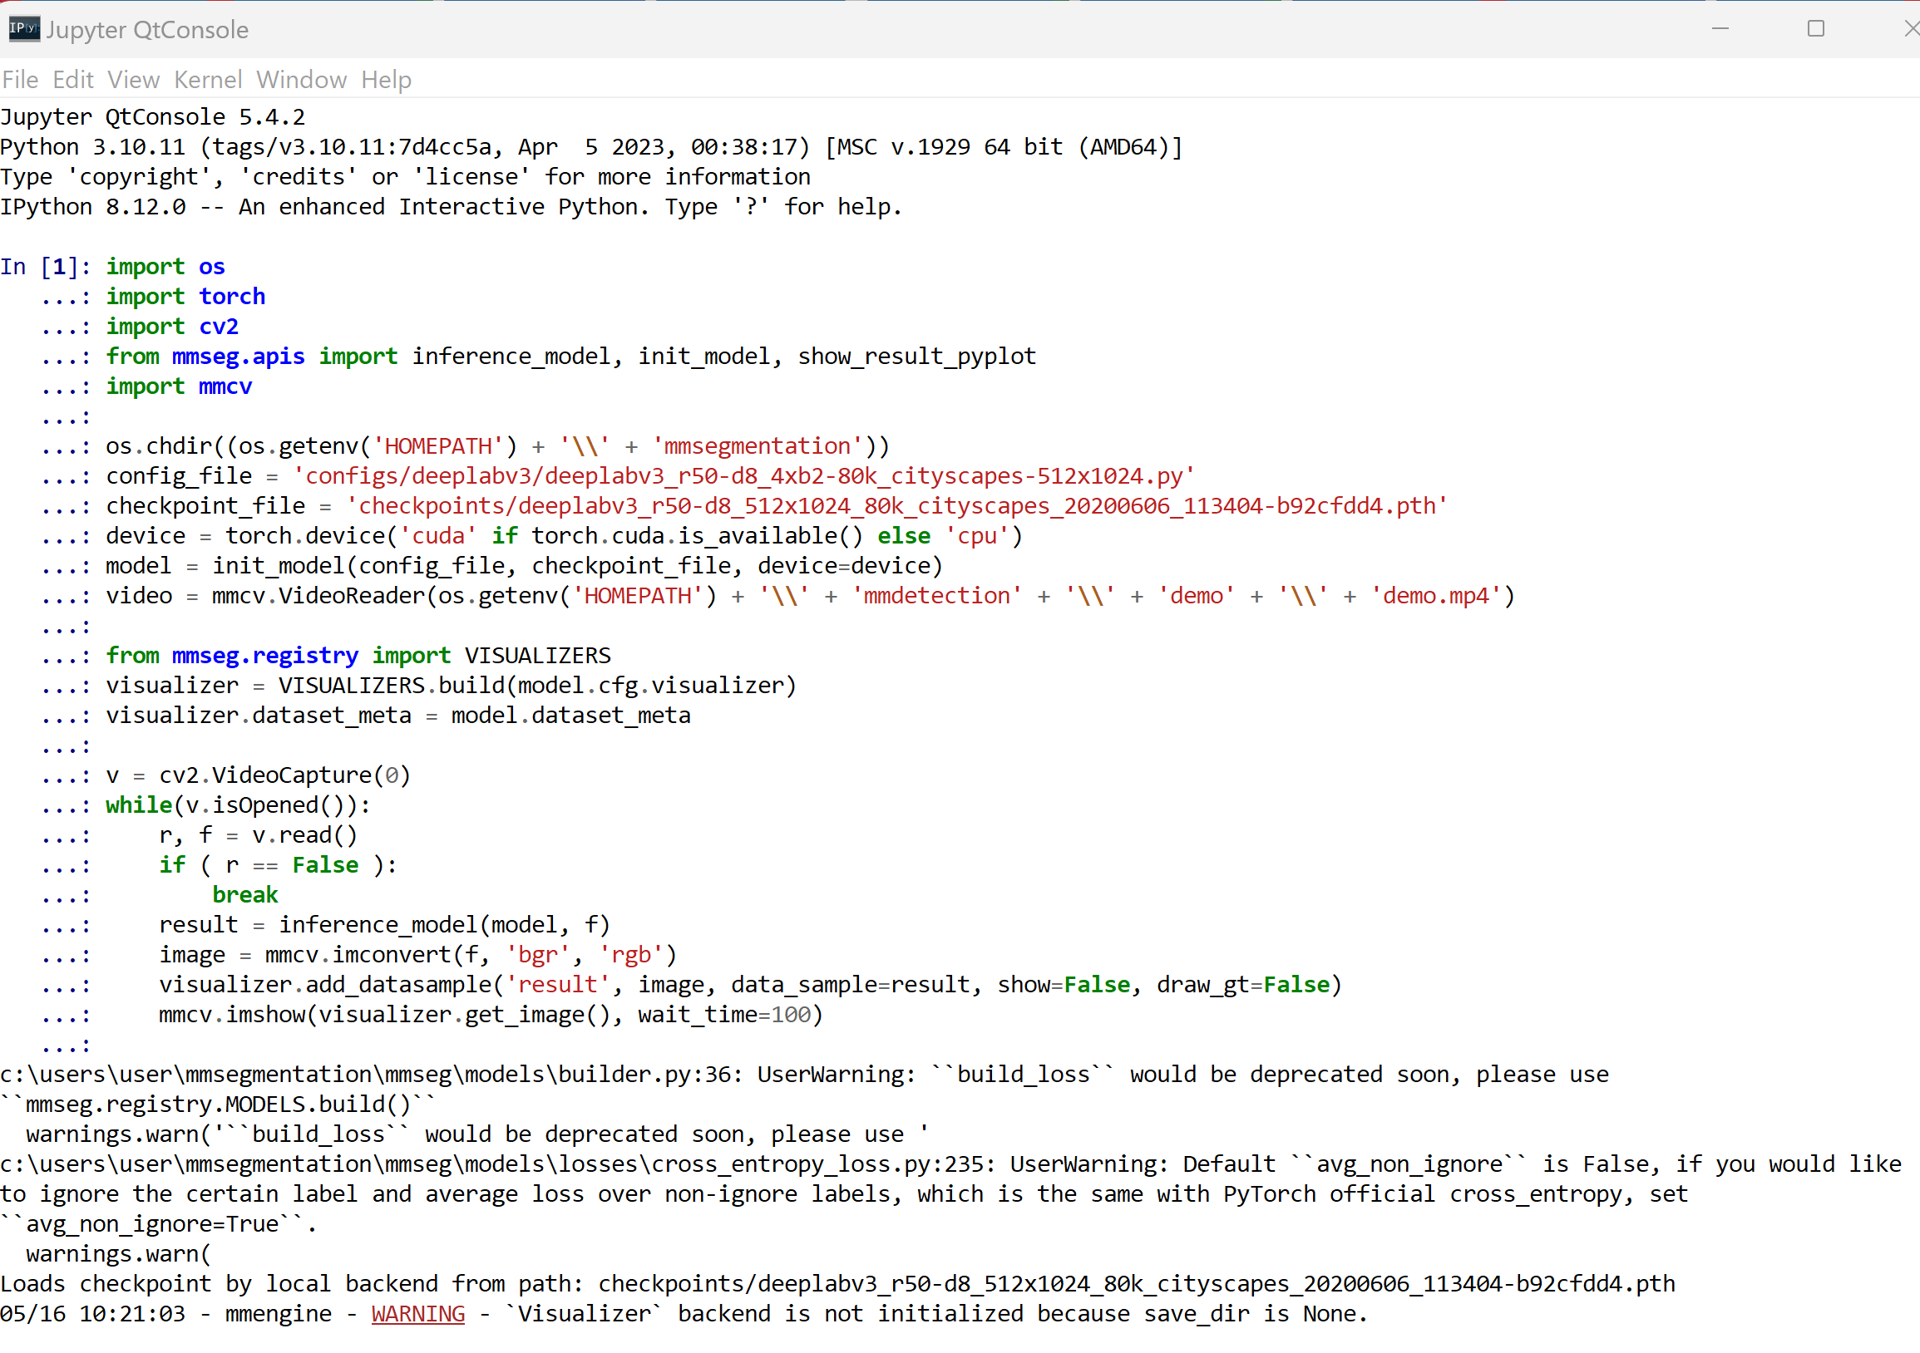Click the 'IPython 8.12.0' banner line
The height and width of the screenshot is (1353, 1920).
click(452, 207)
